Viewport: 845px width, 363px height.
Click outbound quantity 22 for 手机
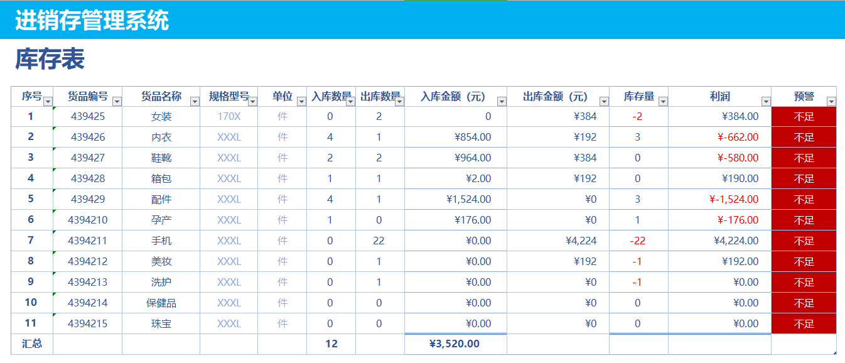click(x=380, y=241)
